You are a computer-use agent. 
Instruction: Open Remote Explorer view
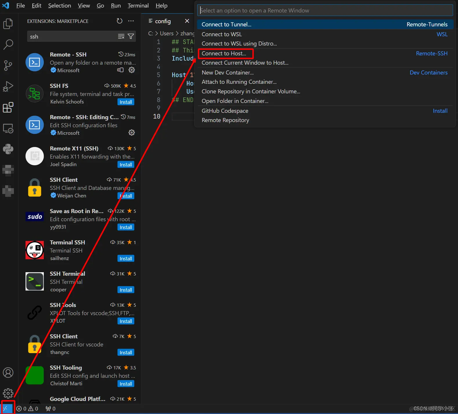[x=8, y=128]
